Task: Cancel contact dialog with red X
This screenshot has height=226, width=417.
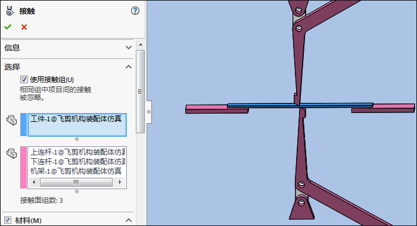Action: pos(24,27)
